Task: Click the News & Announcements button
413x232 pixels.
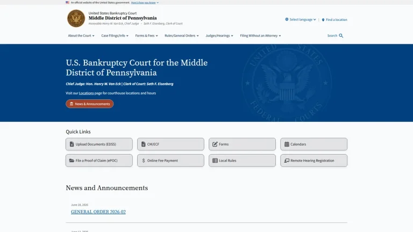Action: point(90,104)
